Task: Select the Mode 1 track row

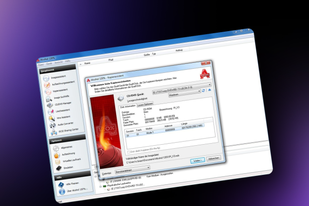Action: point(165,132)
